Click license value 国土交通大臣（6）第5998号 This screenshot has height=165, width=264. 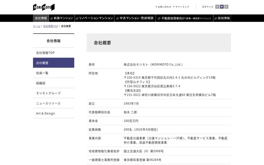(144, 151)
